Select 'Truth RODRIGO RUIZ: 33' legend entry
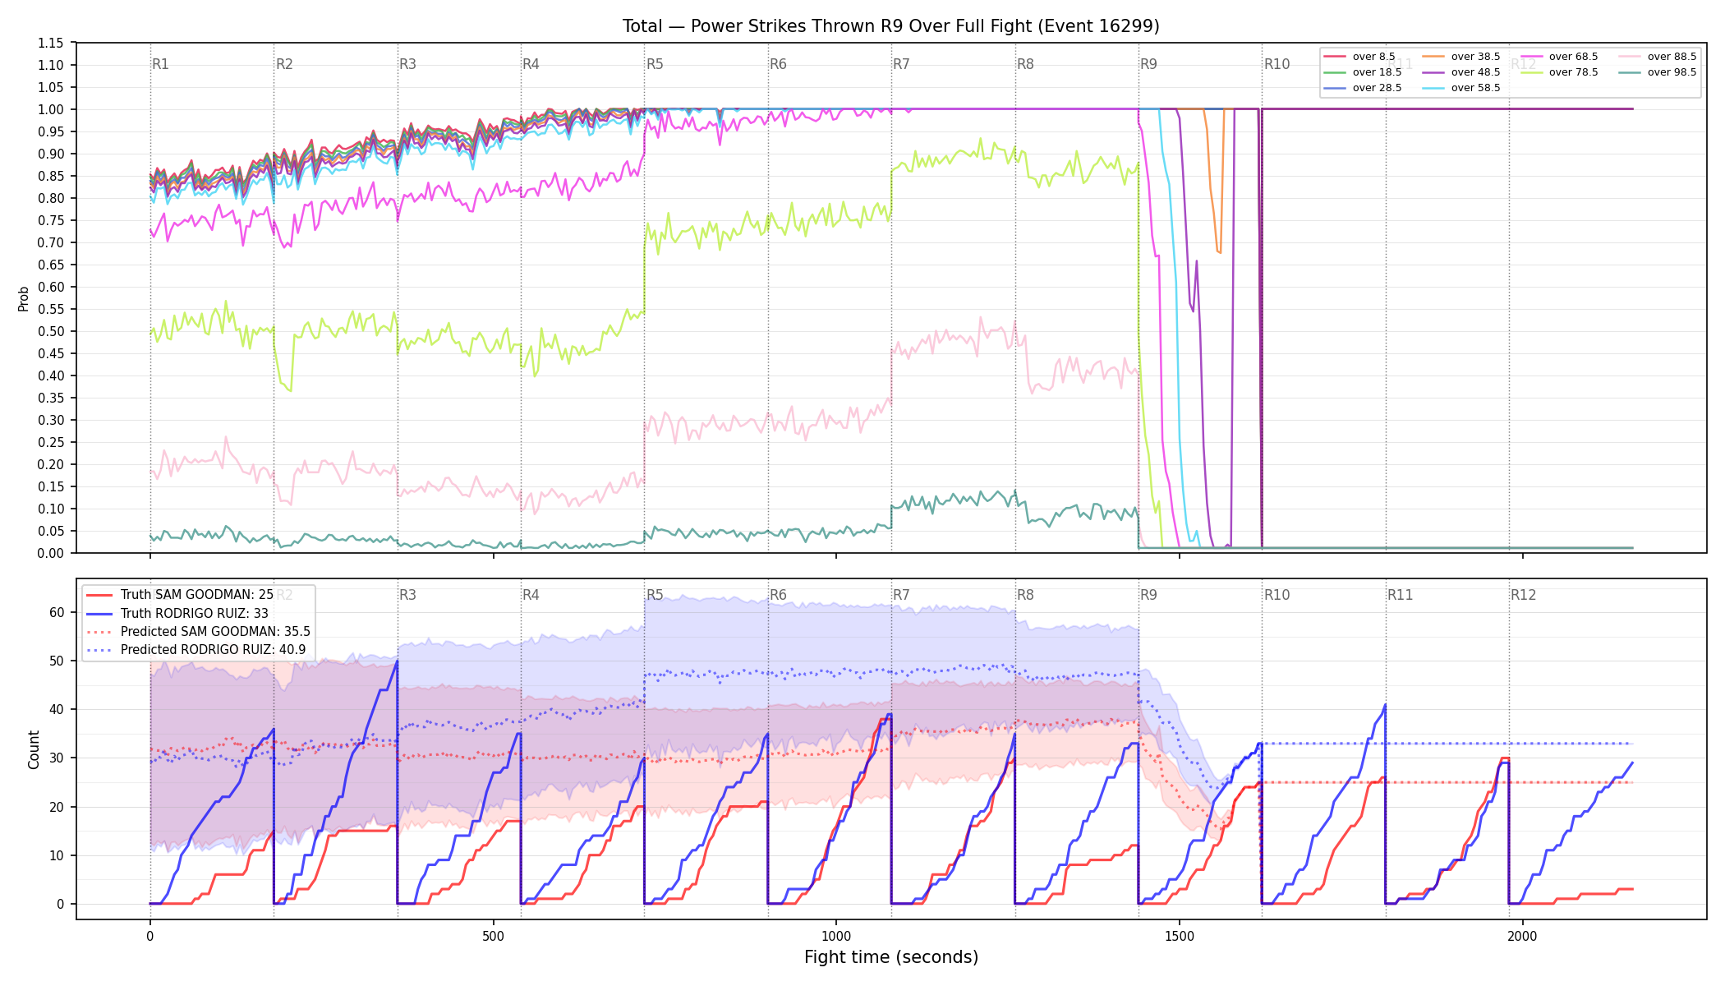The width and height of the screenshot is (1725, 986). (x=195, y=613)
